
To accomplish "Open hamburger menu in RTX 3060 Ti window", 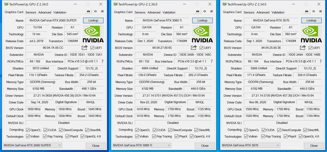I will (x=211, y=11).
